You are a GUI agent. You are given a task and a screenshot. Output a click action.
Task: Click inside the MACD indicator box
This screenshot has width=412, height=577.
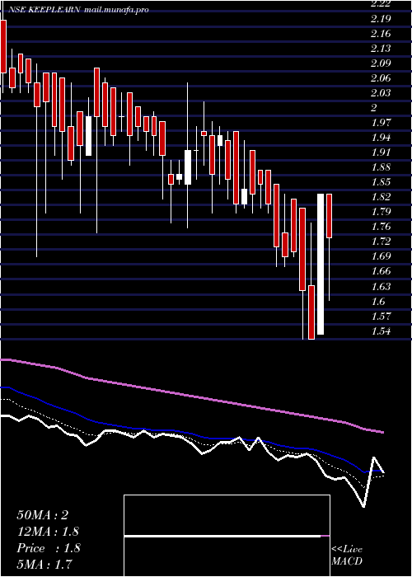(x=227, y=536)
